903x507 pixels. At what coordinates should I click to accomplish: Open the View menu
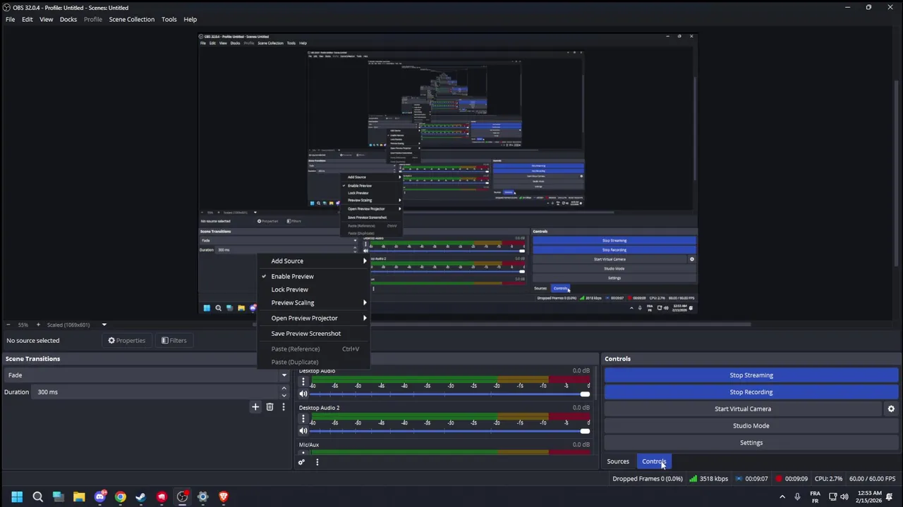click(46, 20)
